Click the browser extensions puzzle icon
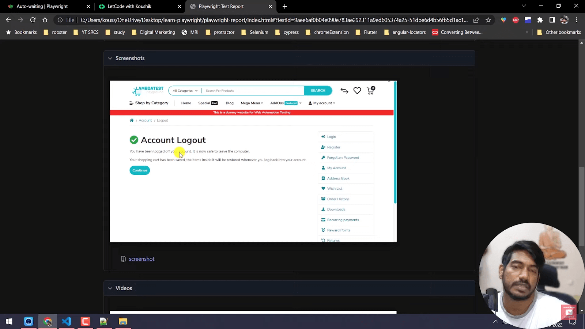This screenshot has height=329, width=585. 540,20
